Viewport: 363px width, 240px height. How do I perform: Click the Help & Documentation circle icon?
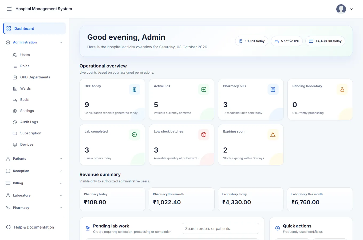[x=9, y=227]
